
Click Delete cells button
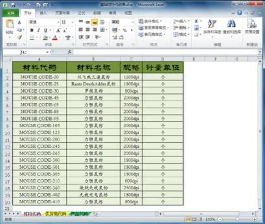[181, 28]
